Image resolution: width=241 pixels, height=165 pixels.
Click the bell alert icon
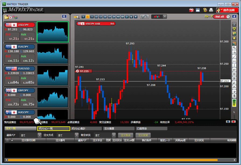[234, 38]
